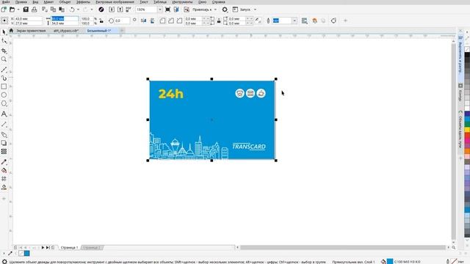Screen dimensions: 470x264
Task: Select the chamfered corner style
Action: pos(179,21)
